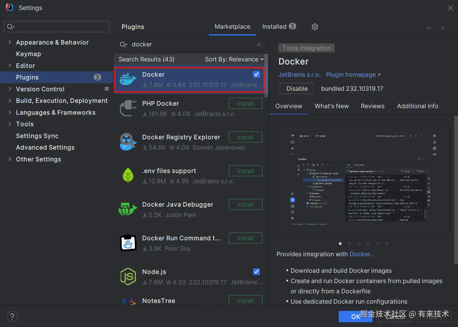This screenshot has height=327, width=458.
Task: Click the Docker Run Command plugin icon
Action: coord(128,243)
